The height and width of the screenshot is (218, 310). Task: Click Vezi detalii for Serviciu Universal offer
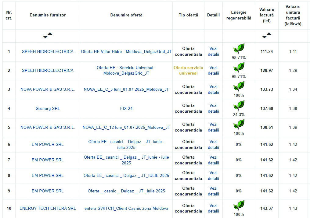214,70
